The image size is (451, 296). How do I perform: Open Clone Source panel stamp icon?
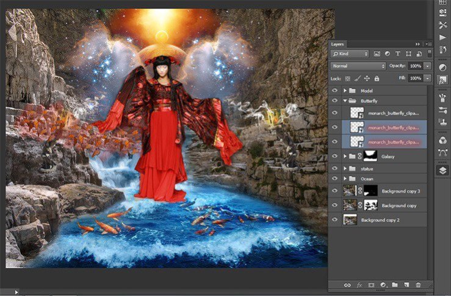[x=442, y=122]
